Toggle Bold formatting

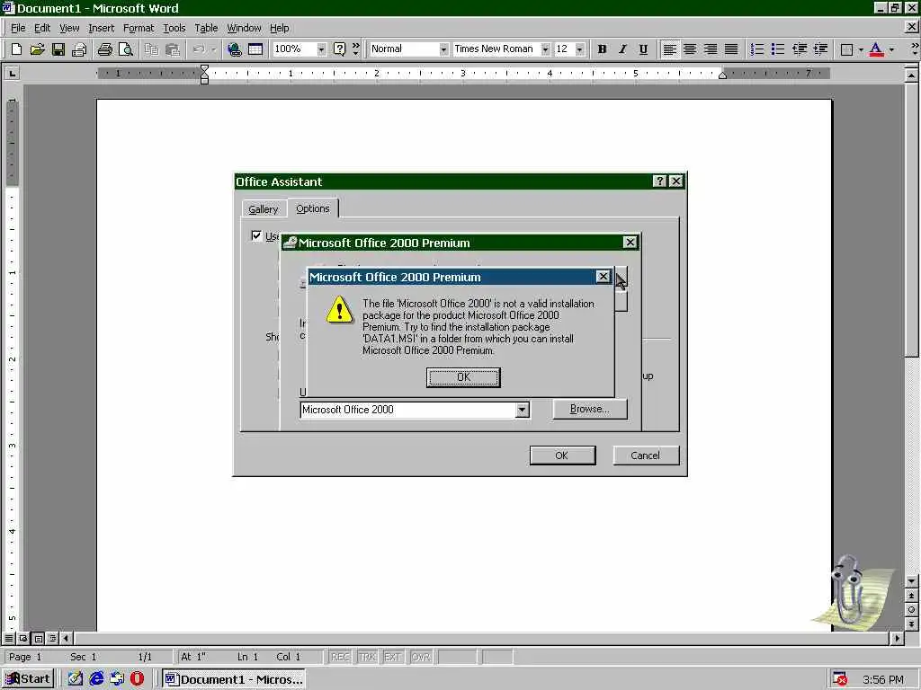[602, 49]
